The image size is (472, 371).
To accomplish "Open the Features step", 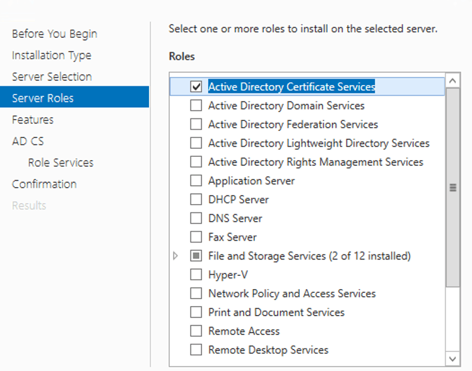I will click(33, 120).
